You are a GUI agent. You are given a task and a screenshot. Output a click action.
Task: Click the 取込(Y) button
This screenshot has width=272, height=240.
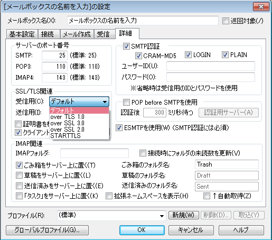pyautogui.click(x=249, y=215)
